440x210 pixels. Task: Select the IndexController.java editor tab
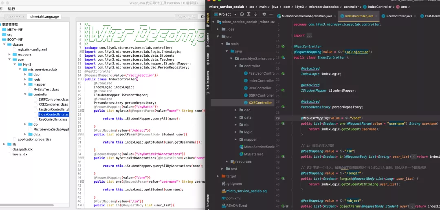(359, 16)
